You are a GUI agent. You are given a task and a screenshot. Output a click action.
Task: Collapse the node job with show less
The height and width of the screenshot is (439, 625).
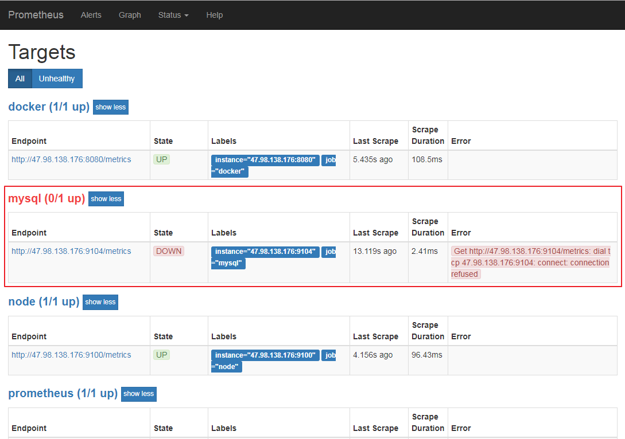[100, 302]
